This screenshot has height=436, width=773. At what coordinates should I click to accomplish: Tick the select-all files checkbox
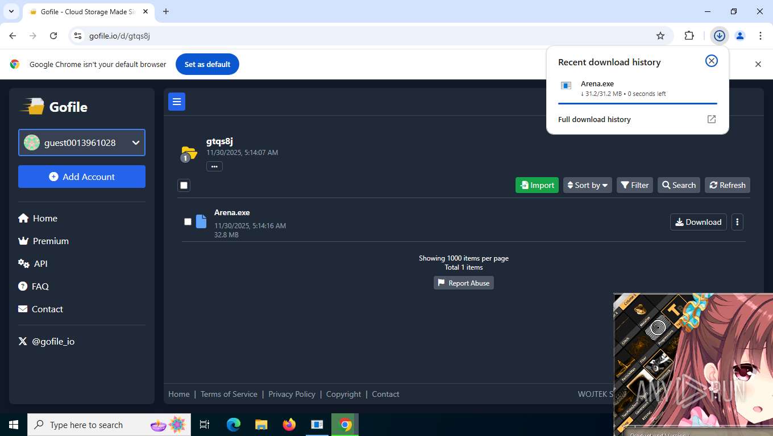[x=184, y=185]
